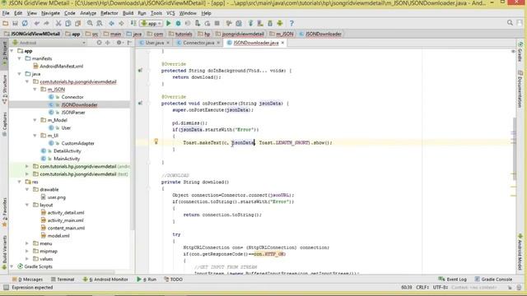
Task: Click the Replace icon in toolbar
Action: click(x=100, y=23)
